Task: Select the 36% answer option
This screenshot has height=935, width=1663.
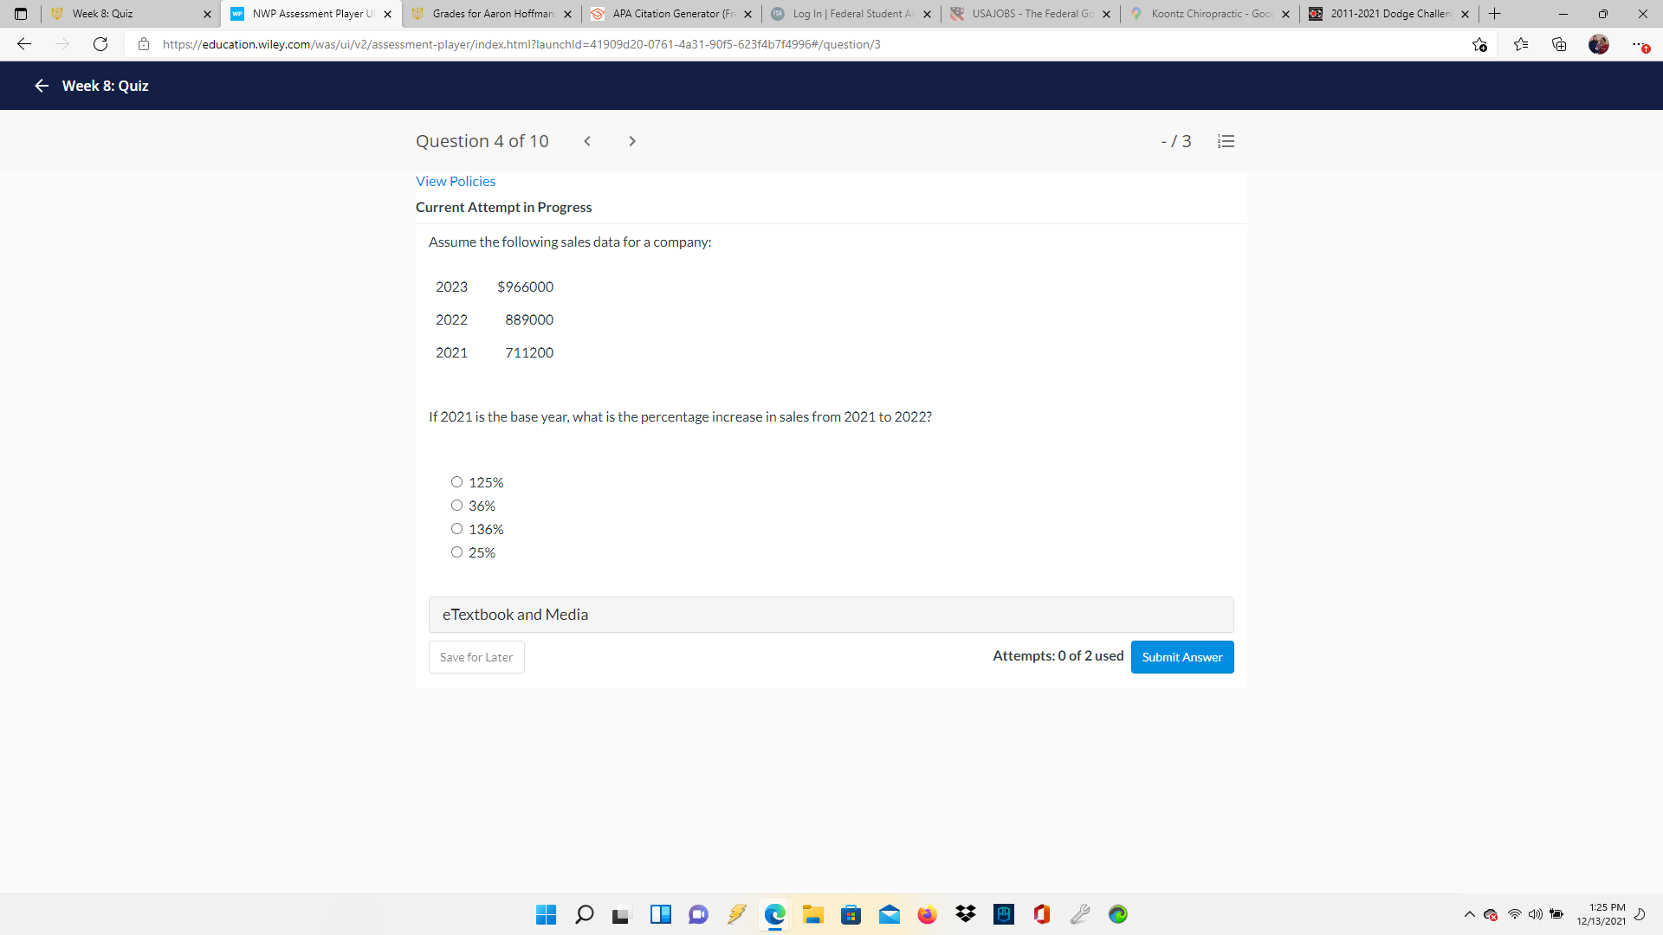Action: point(456,506)
